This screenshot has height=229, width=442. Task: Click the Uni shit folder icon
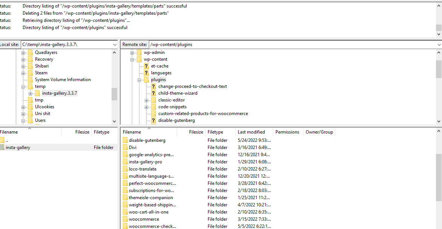tap(30, 114)
